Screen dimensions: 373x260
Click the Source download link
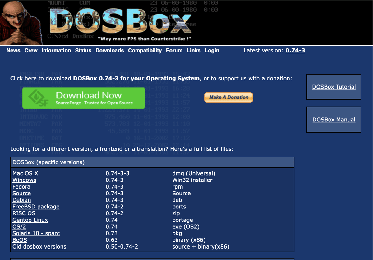[21, 193]
